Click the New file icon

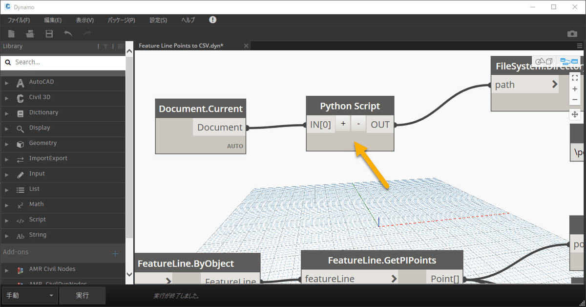[x=11, y=34]
